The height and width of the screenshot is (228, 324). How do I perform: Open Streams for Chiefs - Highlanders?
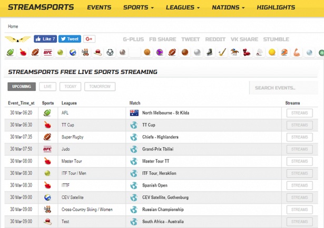[300, 137]
